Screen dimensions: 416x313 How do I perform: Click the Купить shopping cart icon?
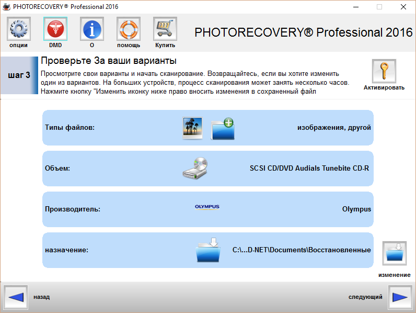point(165,29)
